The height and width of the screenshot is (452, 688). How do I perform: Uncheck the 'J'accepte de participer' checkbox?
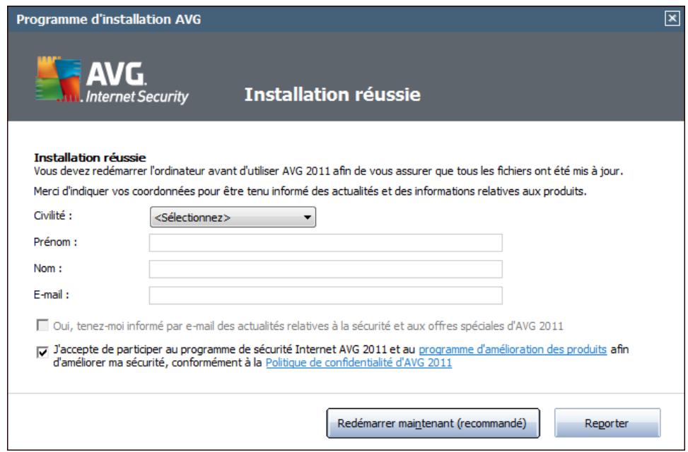(x=42, y=352)
